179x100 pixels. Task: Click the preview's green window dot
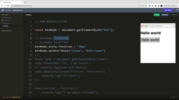pyautogui.click(x=147, y=26)
